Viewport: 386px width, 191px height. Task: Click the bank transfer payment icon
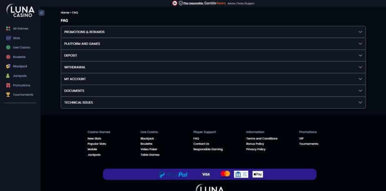tap(241, 174)
